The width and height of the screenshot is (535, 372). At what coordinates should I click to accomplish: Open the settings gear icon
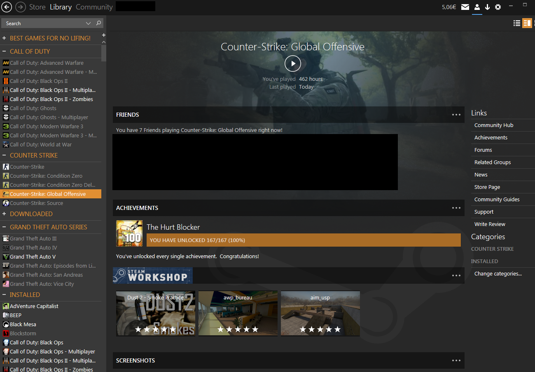[x=498, y=7]
